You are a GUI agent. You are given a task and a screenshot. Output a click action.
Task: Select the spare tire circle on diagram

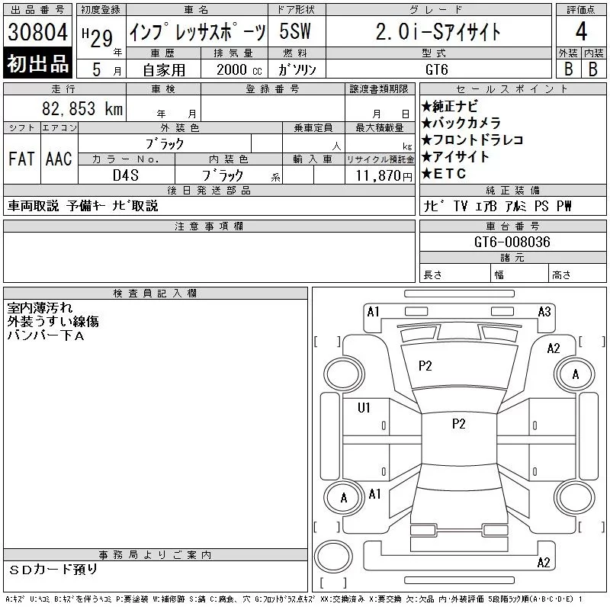(333, 556)
